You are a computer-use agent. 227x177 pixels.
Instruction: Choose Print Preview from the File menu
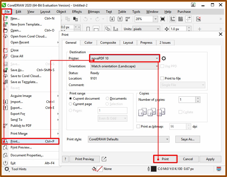[21, 147]
